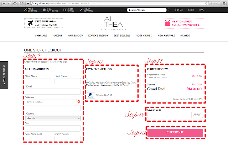Focus the Zip/Postal Code field
This screenshot has height=143, width=228.
pyautogui.click(x=38, y=138)
